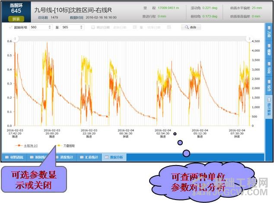Enable the 统计日期 checkbox

point(93,27)
